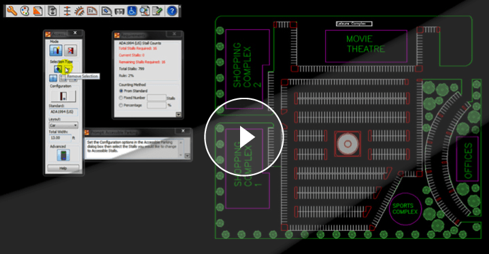Image resolution: width=489 pixels, height=254 pixels.
Task: Select the blue wheelchair accessible parking icon
Action: (x=132, y=11)
